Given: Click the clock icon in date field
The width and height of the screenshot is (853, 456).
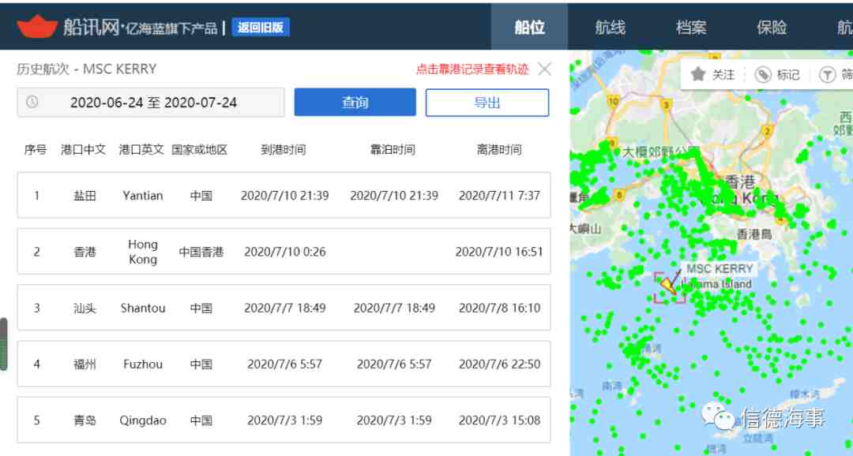Looking at the screenshot, I should coord(32,102).
